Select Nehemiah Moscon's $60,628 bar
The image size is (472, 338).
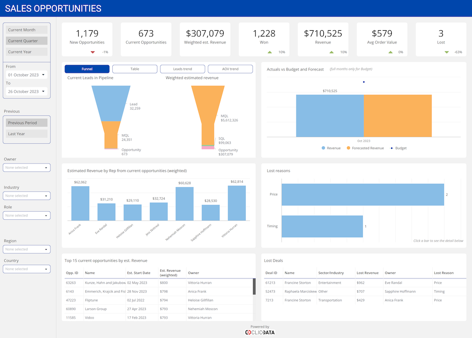click(185, 204)
